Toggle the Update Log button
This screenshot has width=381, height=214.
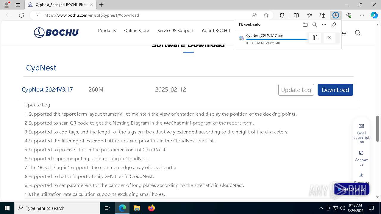click(x=296, y=90)
